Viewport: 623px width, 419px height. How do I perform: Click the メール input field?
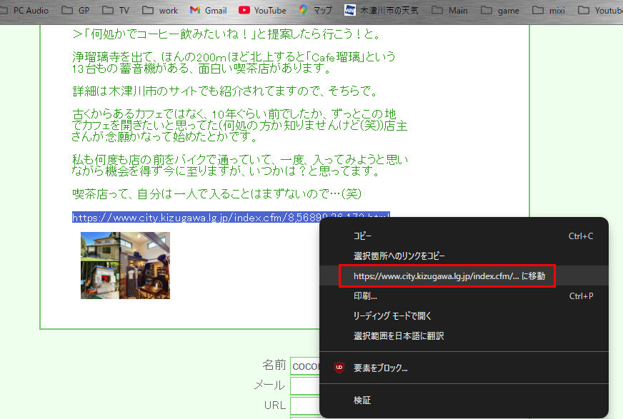(304, 385)
